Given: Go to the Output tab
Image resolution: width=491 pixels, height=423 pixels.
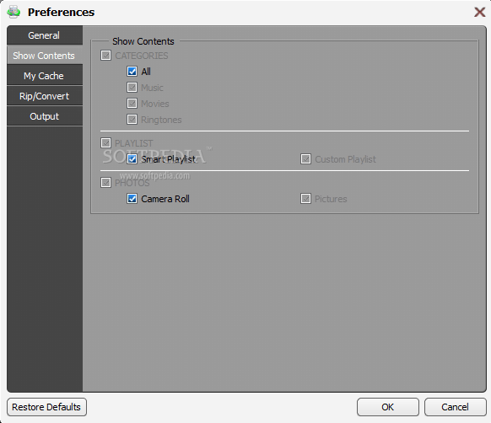Looking at the screenshot, I should 45,116.
